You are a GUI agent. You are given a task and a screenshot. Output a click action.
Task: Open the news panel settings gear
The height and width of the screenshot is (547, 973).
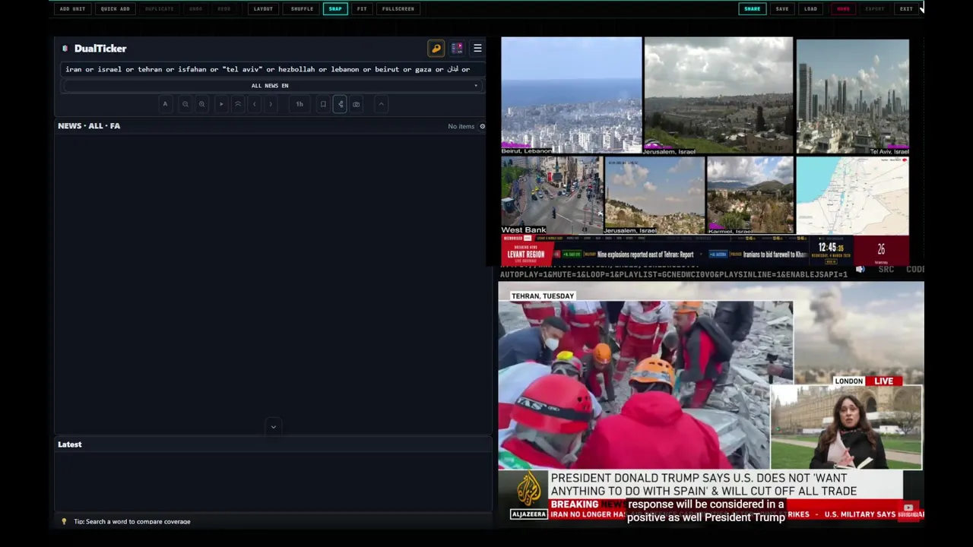click(x=482, y=126)
